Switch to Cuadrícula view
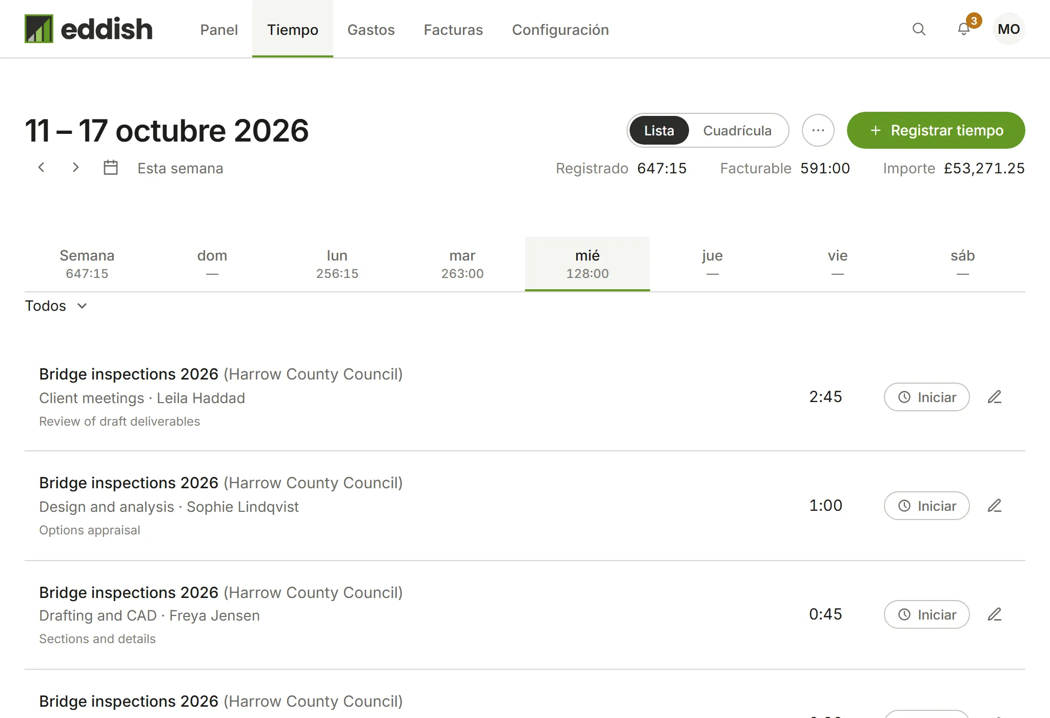Image resolution: width=1050 pixels, height=718 pixels. click(x=737, y=130)
